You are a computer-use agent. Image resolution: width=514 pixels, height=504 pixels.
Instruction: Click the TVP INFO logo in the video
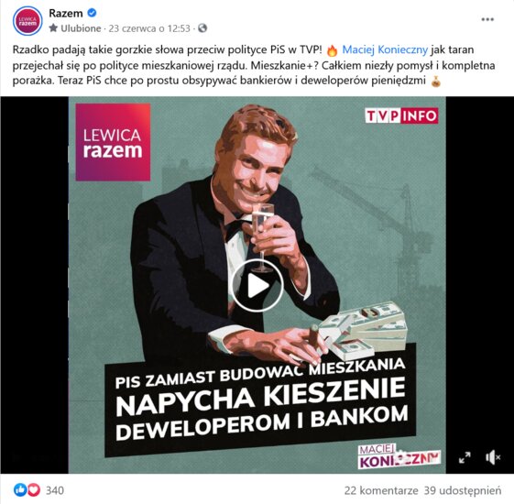401,115
